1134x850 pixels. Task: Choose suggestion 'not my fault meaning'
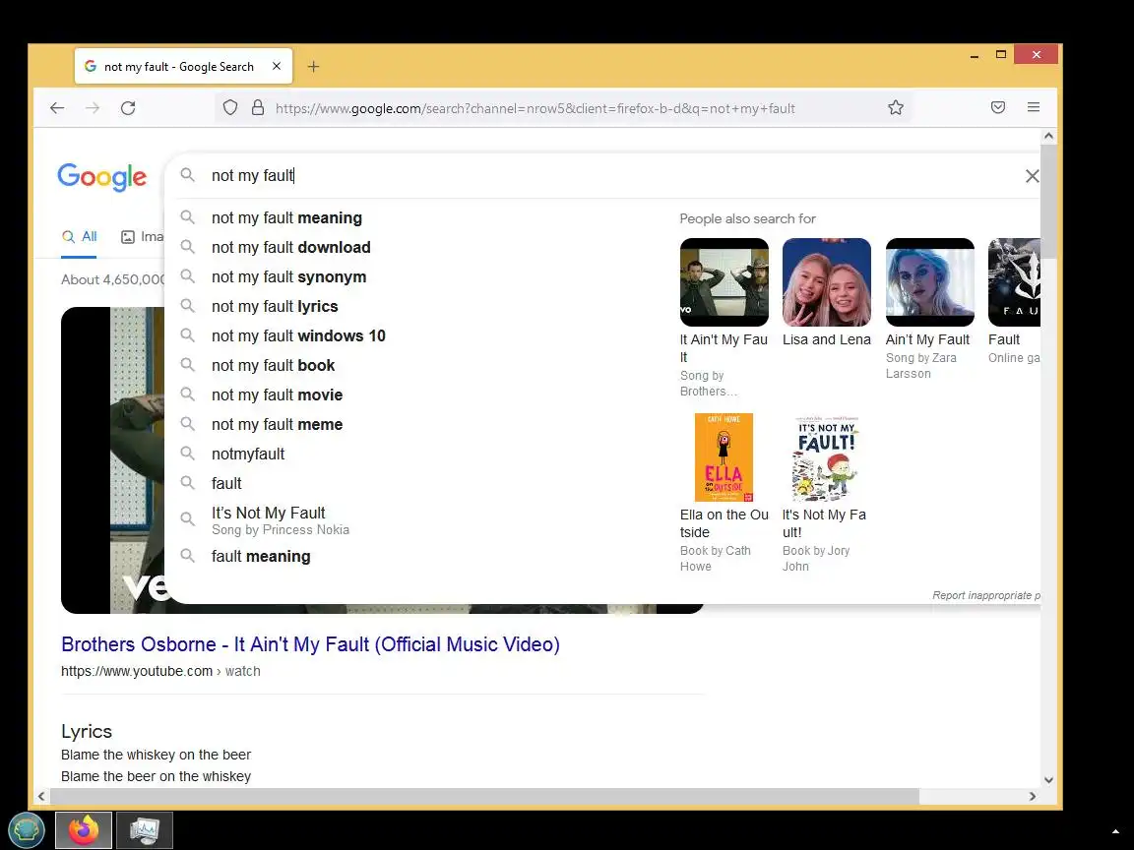(286, 217)
